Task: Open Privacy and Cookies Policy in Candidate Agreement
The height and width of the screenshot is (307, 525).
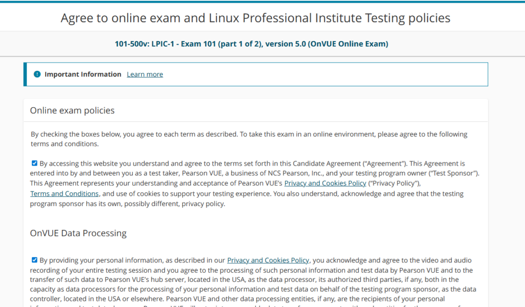Action: tap(325, 183)
